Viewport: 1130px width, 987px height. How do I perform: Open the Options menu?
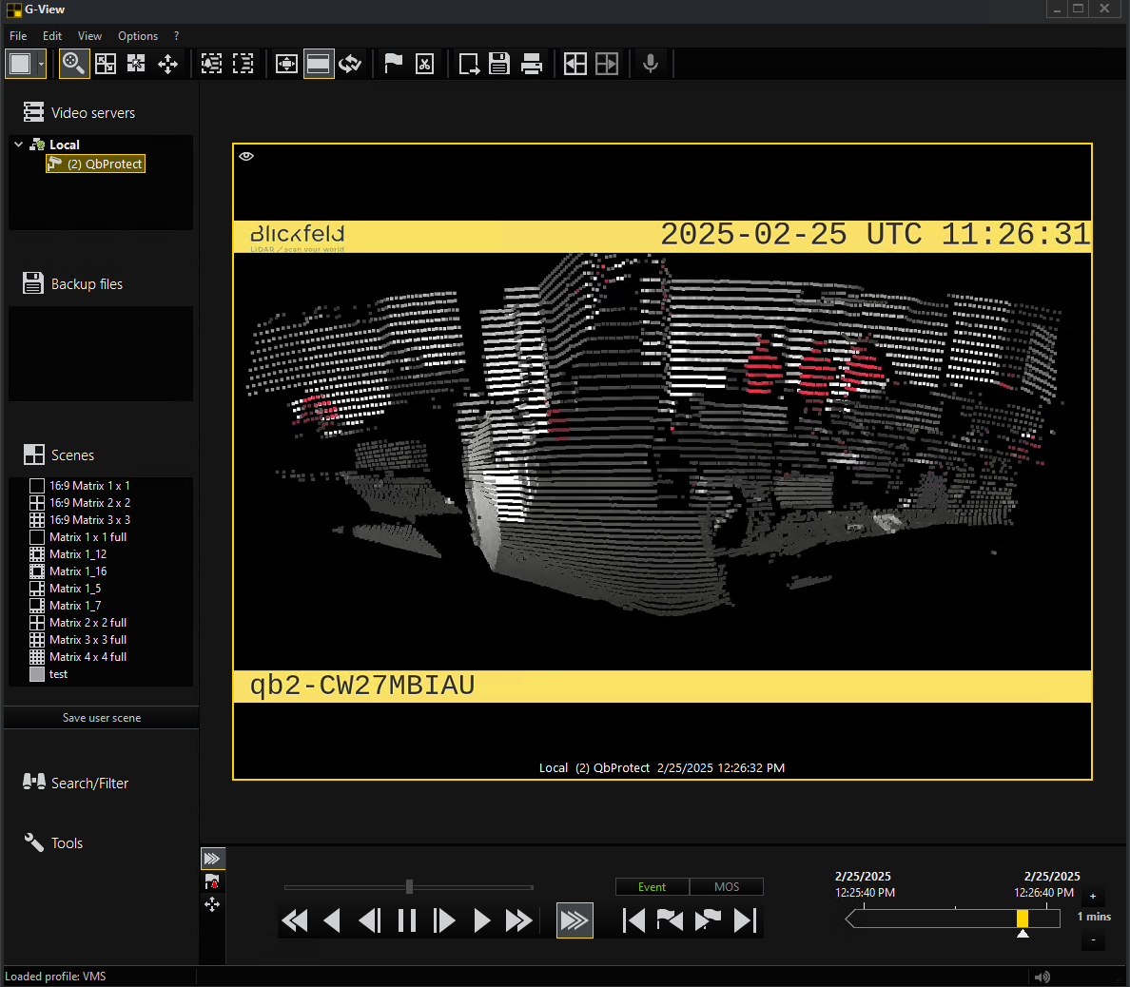click(138, 36)
